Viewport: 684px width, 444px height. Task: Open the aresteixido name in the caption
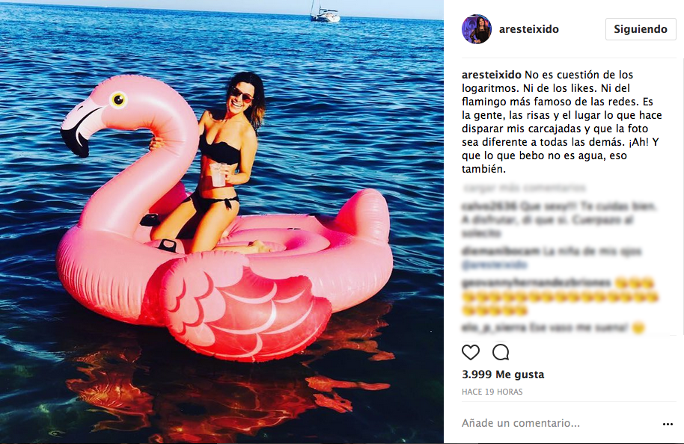[492, 75]
